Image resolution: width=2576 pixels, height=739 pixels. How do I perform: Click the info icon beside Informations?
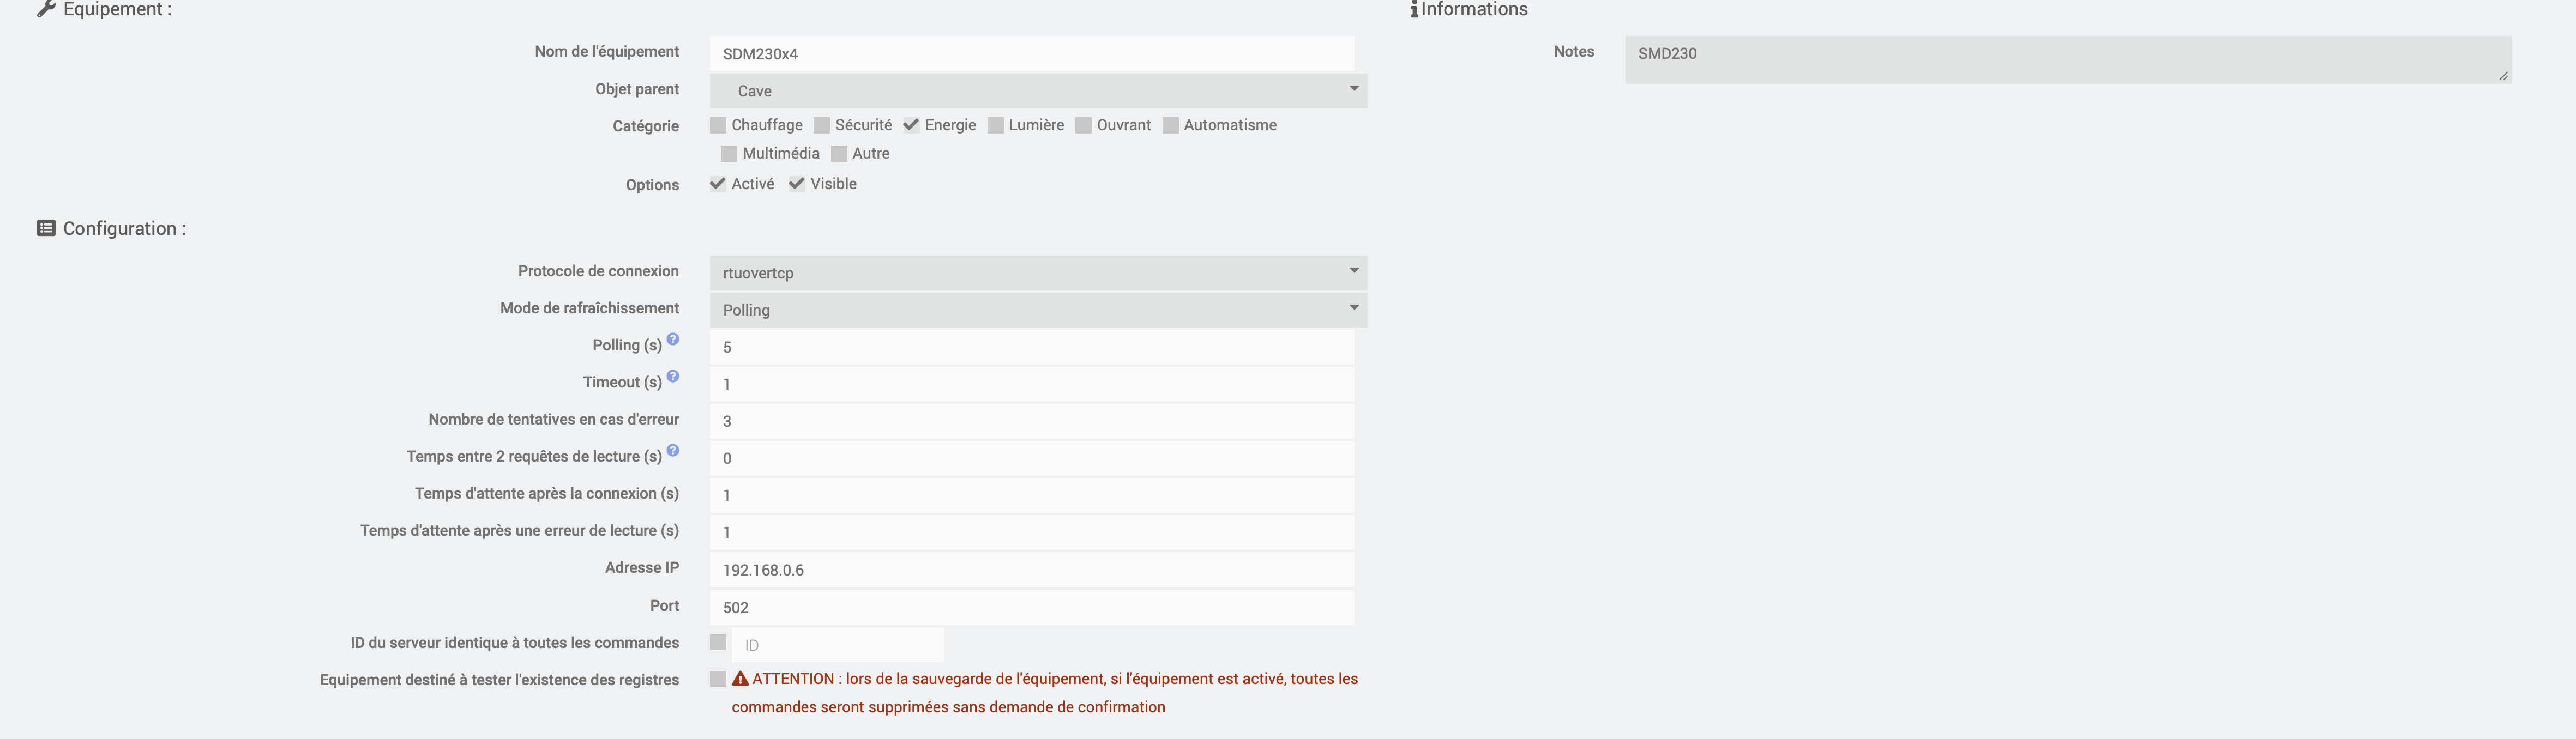[x=1414, y=9]
